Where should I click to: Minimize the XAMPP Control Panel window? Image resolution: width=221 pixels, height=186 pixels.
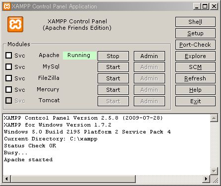[197, 6]
